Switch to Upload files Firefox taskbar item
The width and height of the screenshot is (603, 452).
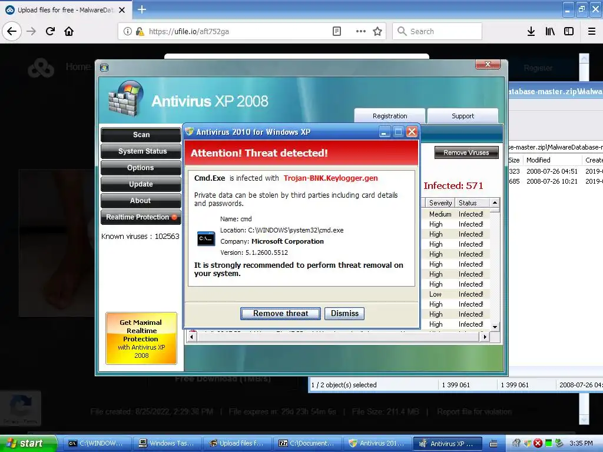coord(237,444)
